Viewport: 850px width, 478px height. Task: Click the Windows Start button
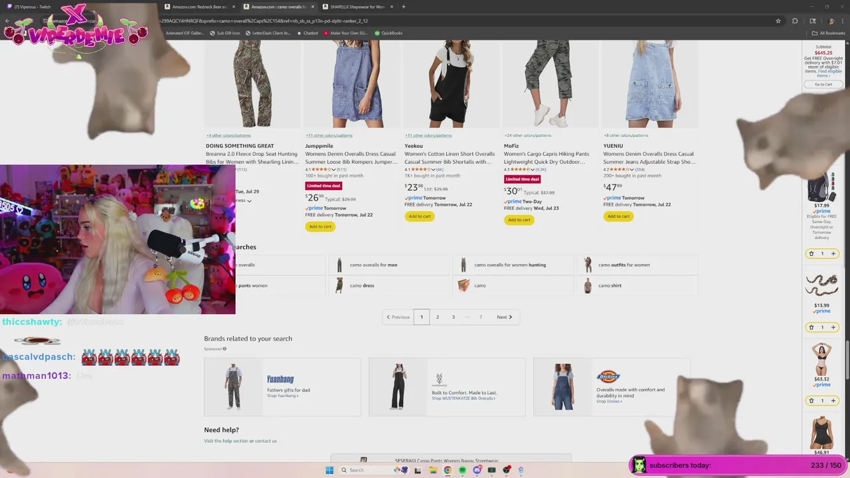pos(329,470)
